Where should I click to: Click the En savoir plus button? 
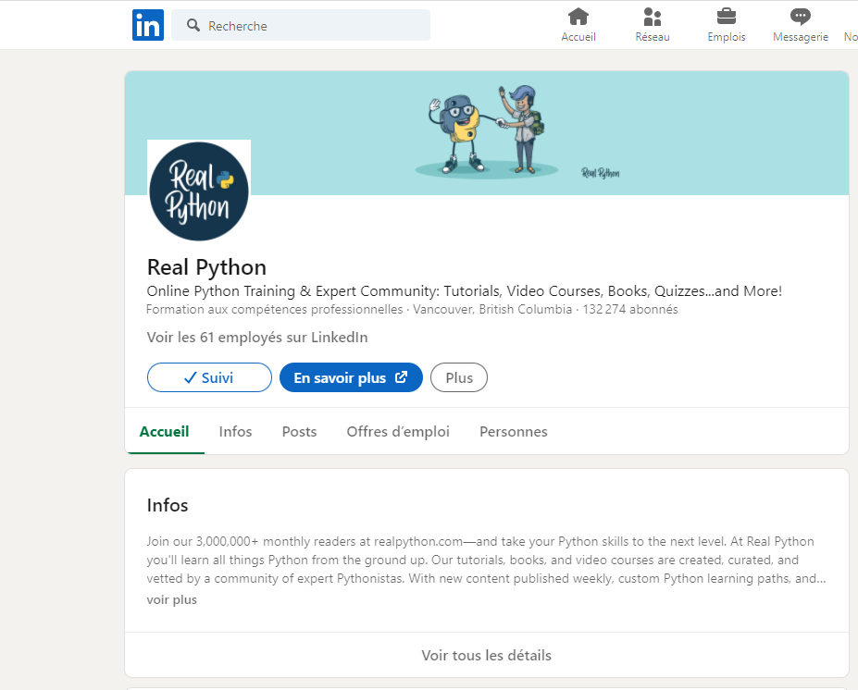click(351, 377)
